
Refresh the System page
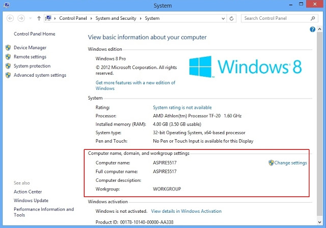point(231,18)
